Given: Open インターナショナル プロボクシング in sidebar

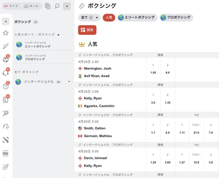Looking at the screenshot, I should pyautogui.click(x=43, y=57).
